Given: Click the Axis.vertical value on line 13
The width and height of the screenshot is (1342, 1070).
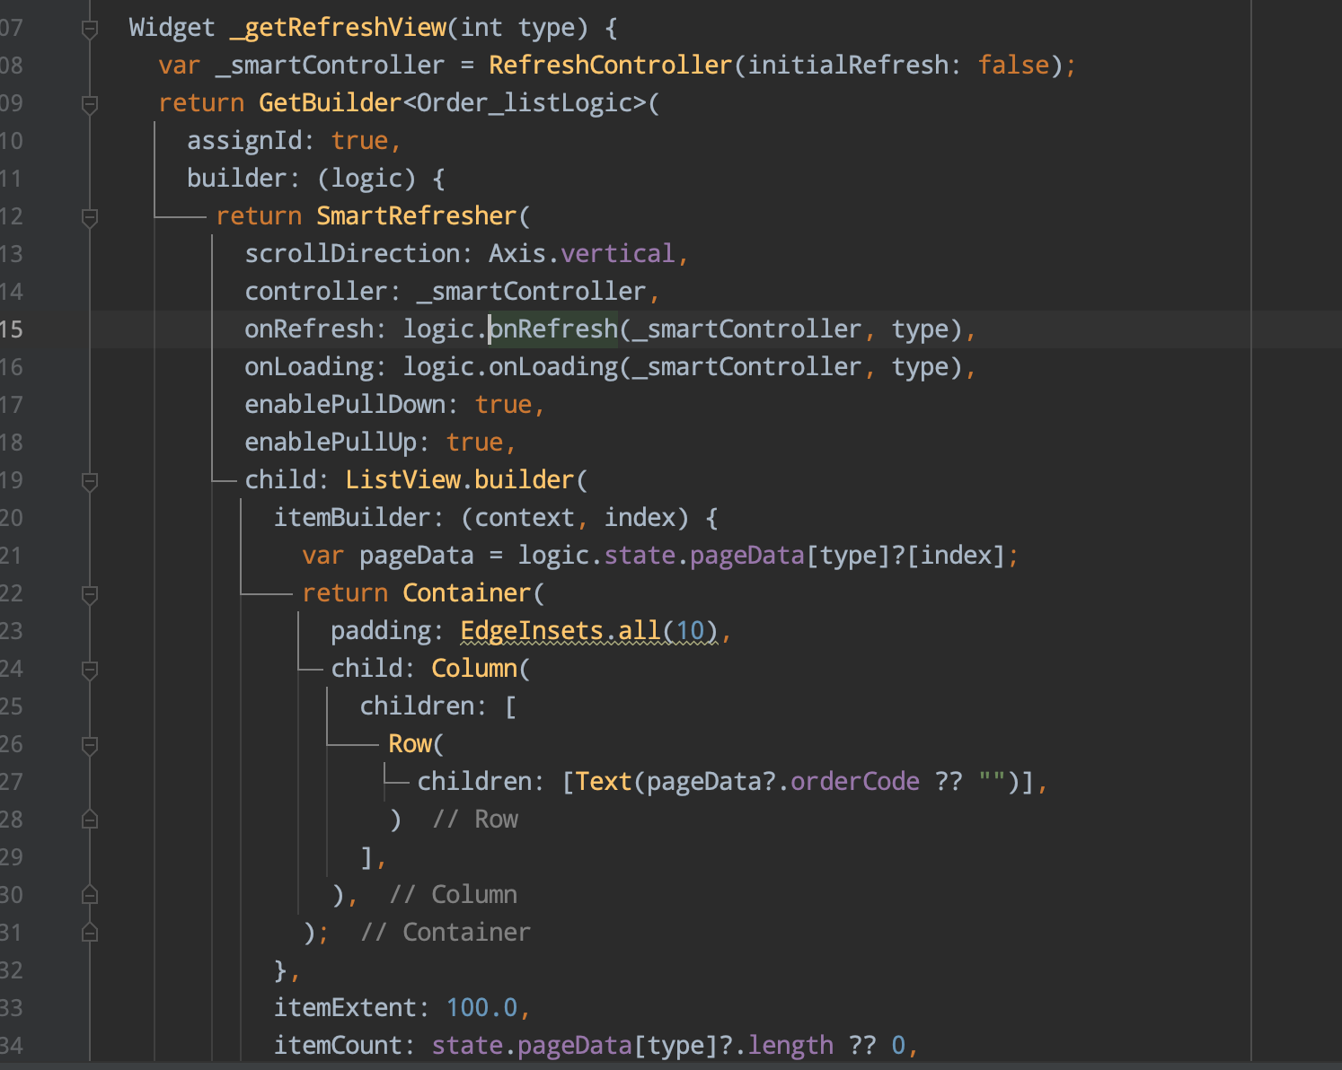Looking at the screenshot, I should point(582,253).
